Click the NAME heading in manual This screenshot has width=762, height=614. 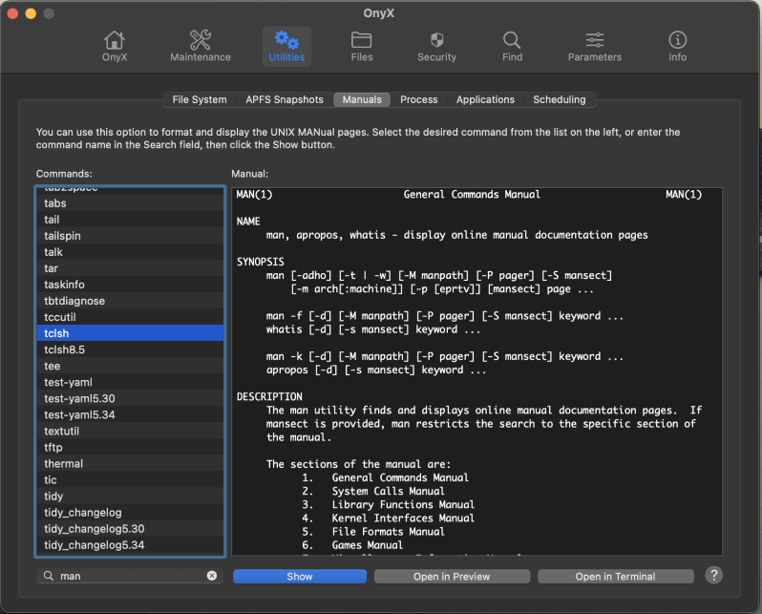pos(248,222)
